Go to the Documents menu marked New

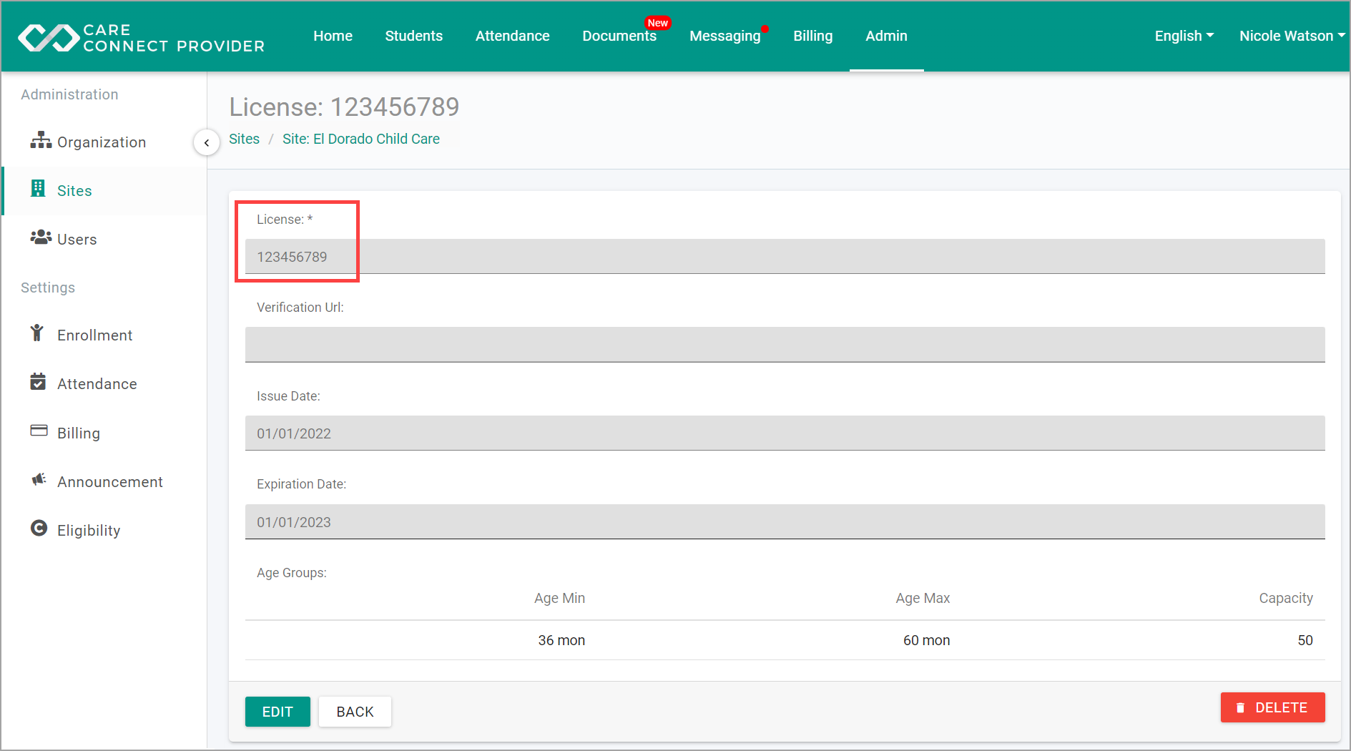pyautogui.click(x=619, y=36)
